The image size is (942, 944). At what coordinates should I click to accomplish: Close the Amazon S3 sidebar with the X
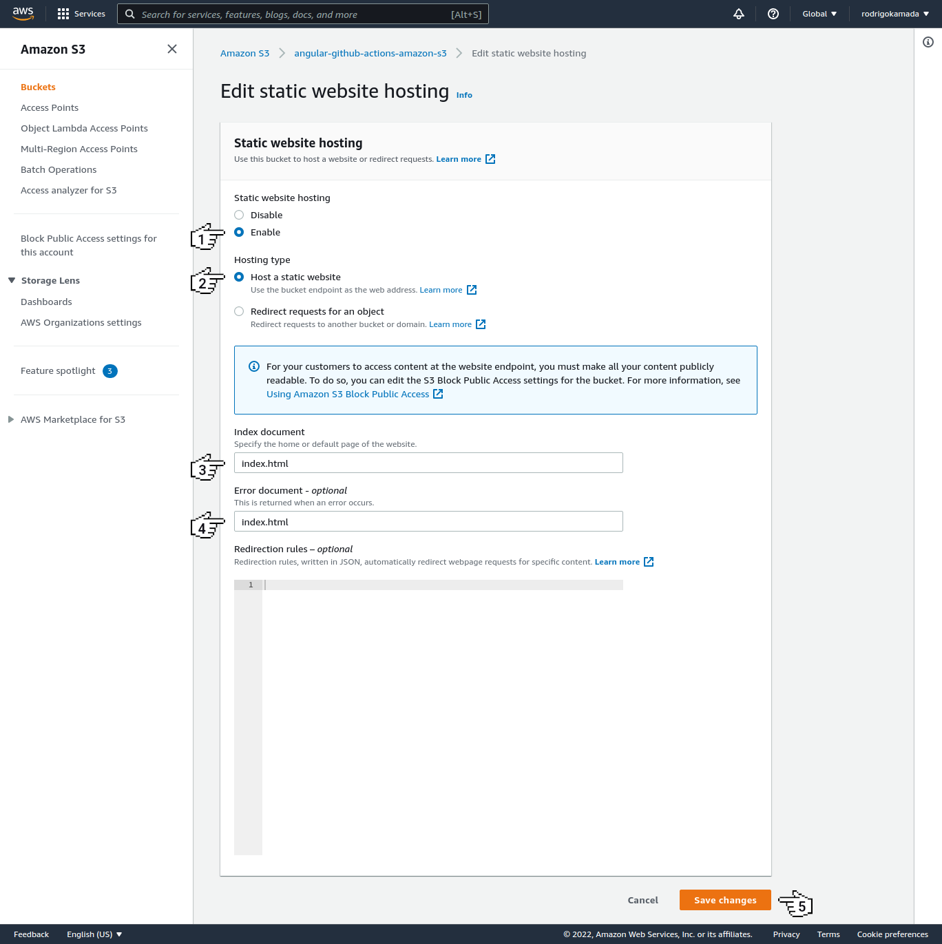pos(172,49)
